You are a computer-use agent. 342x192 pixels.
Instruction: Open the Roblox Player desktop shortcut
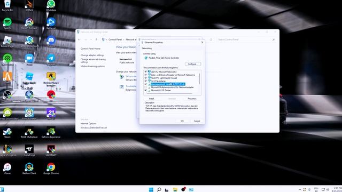pyautogui.click(x=7, y=42)
